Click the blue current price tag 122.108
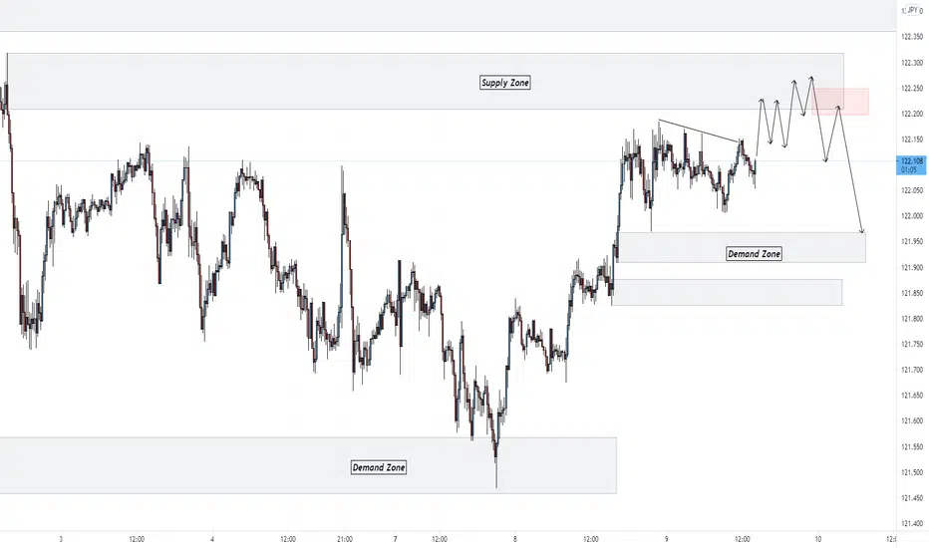Screen dimensions: 929x548 (912, 164)
